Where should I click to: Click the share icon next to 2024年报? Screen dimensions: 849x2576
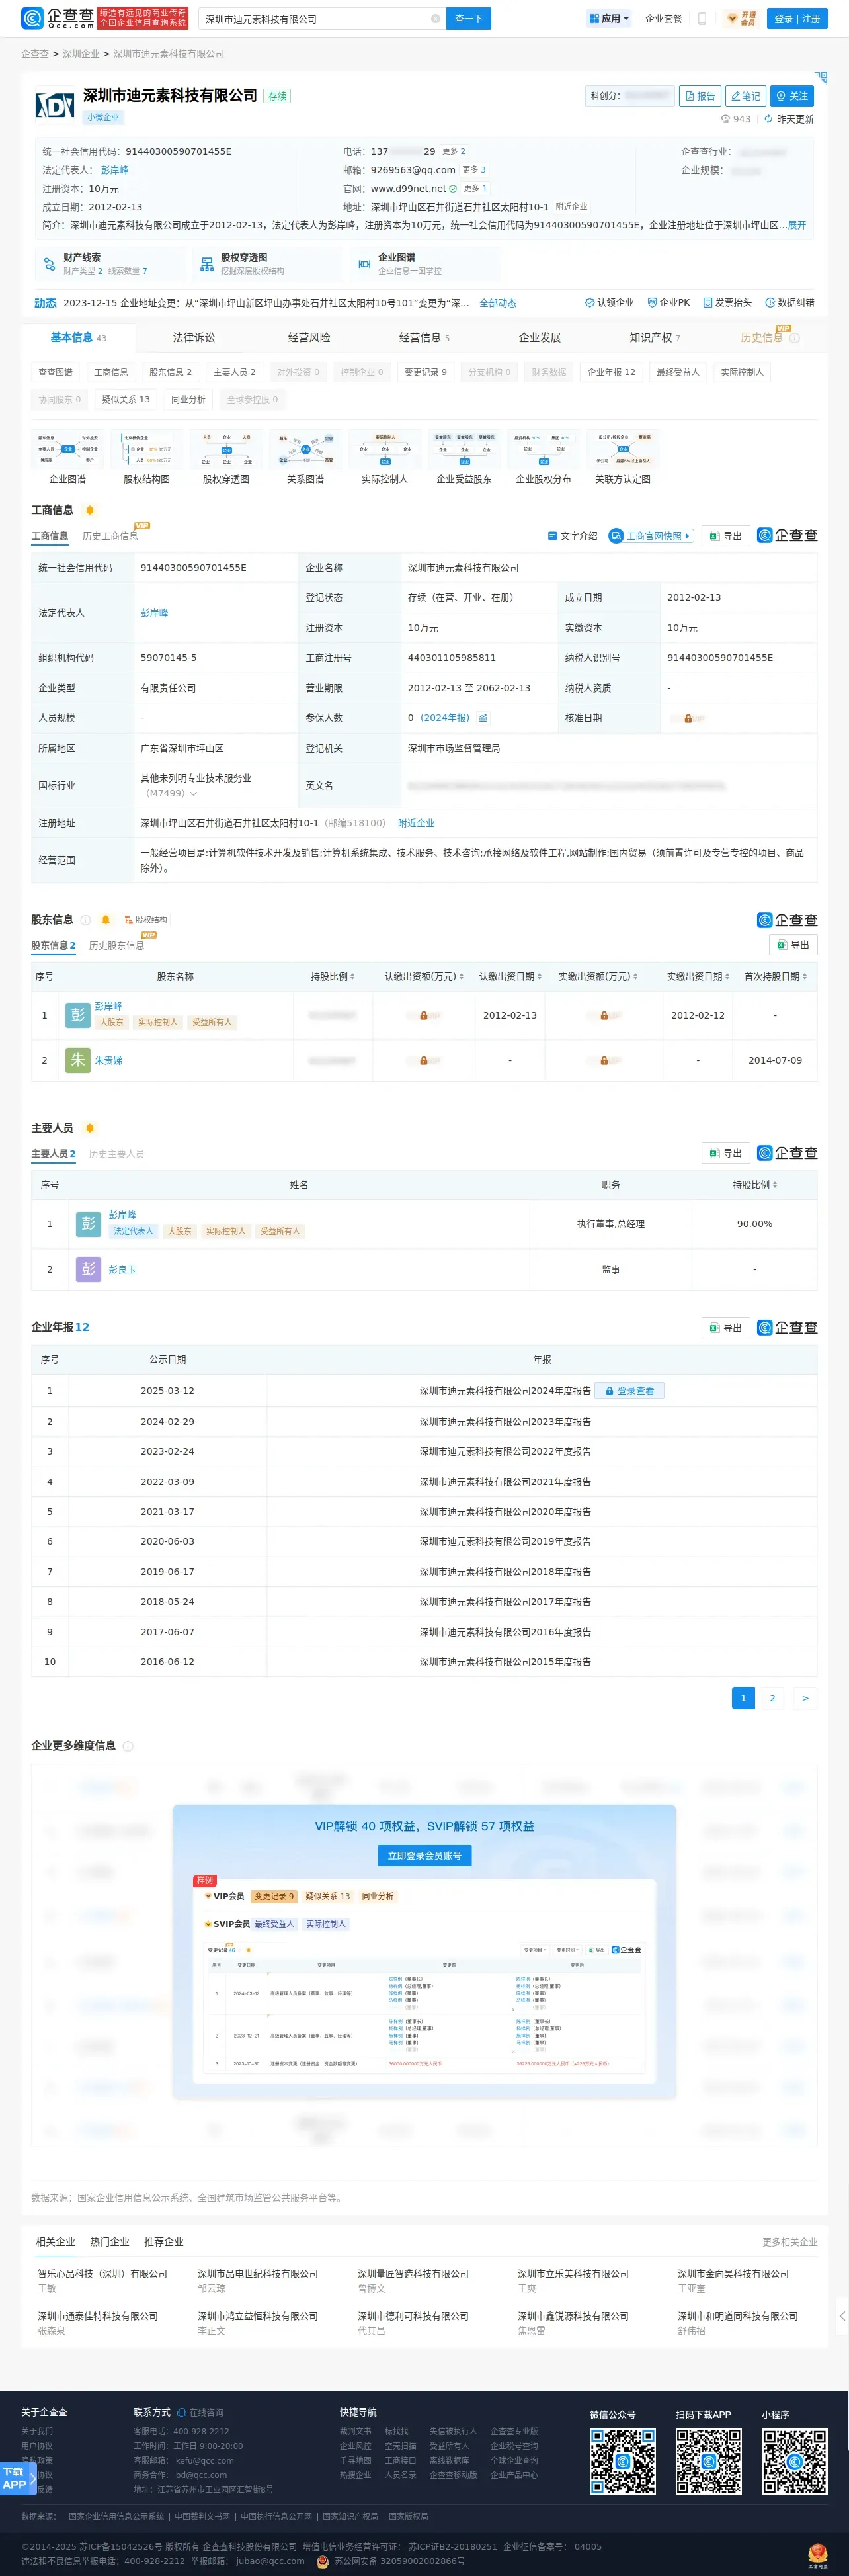click(x=483, y=718)
